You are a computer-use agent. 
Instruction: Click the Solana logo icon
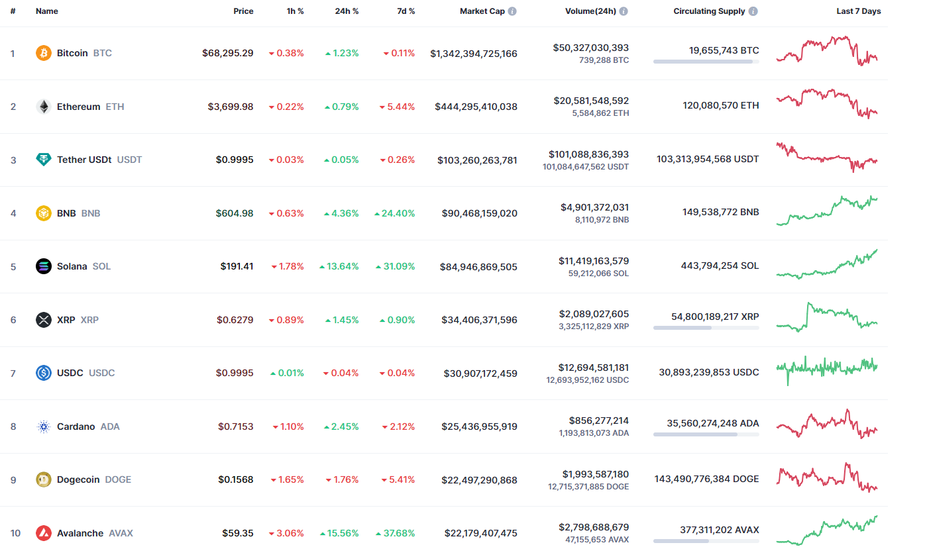[x=43, y=266]
